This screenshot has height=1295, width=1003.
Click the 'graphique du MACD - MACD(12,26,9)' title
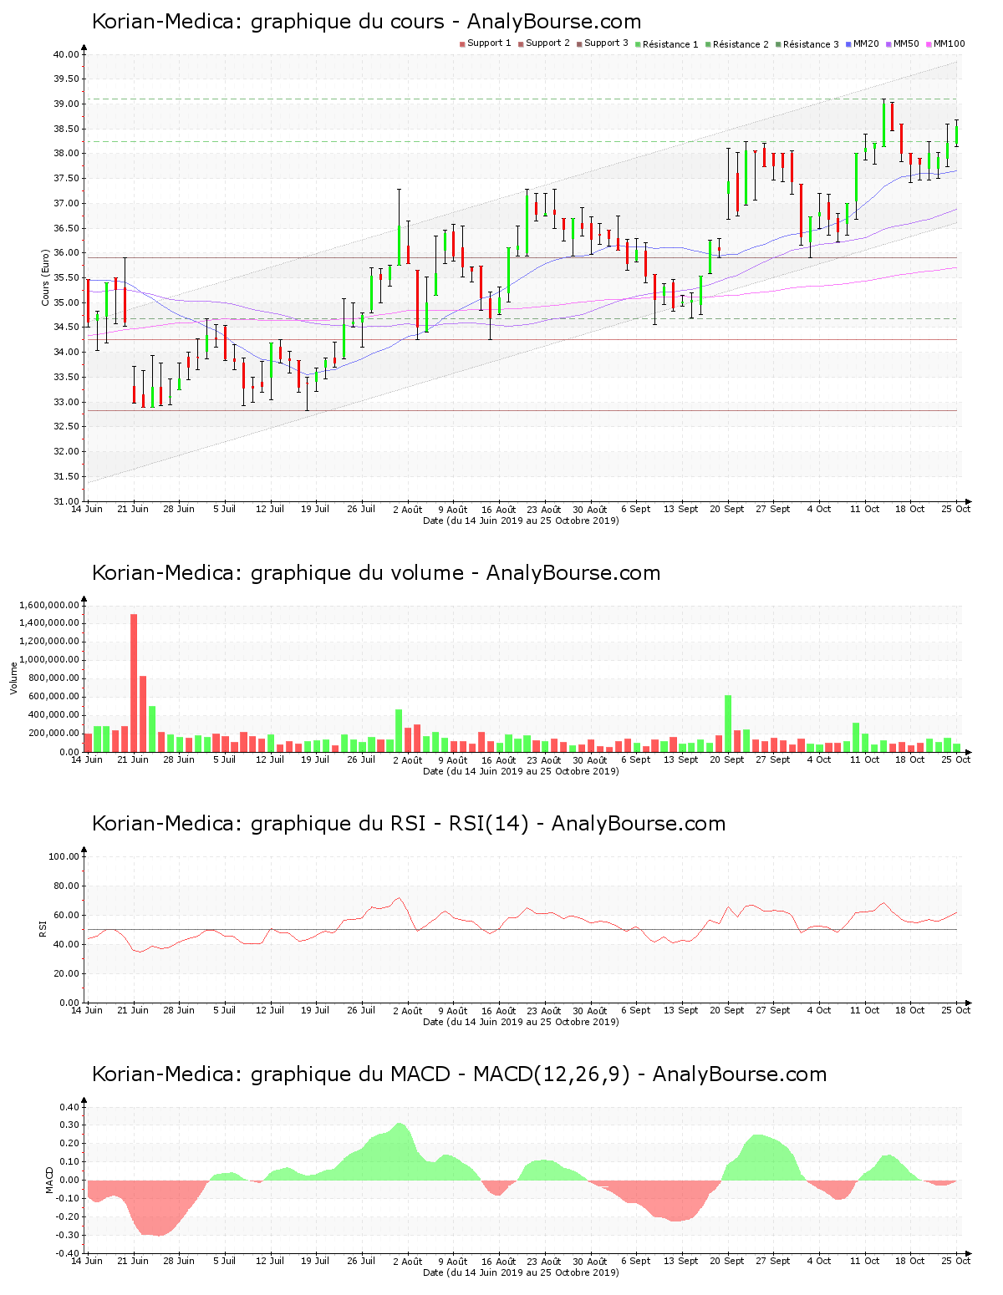coord(459,1074)
